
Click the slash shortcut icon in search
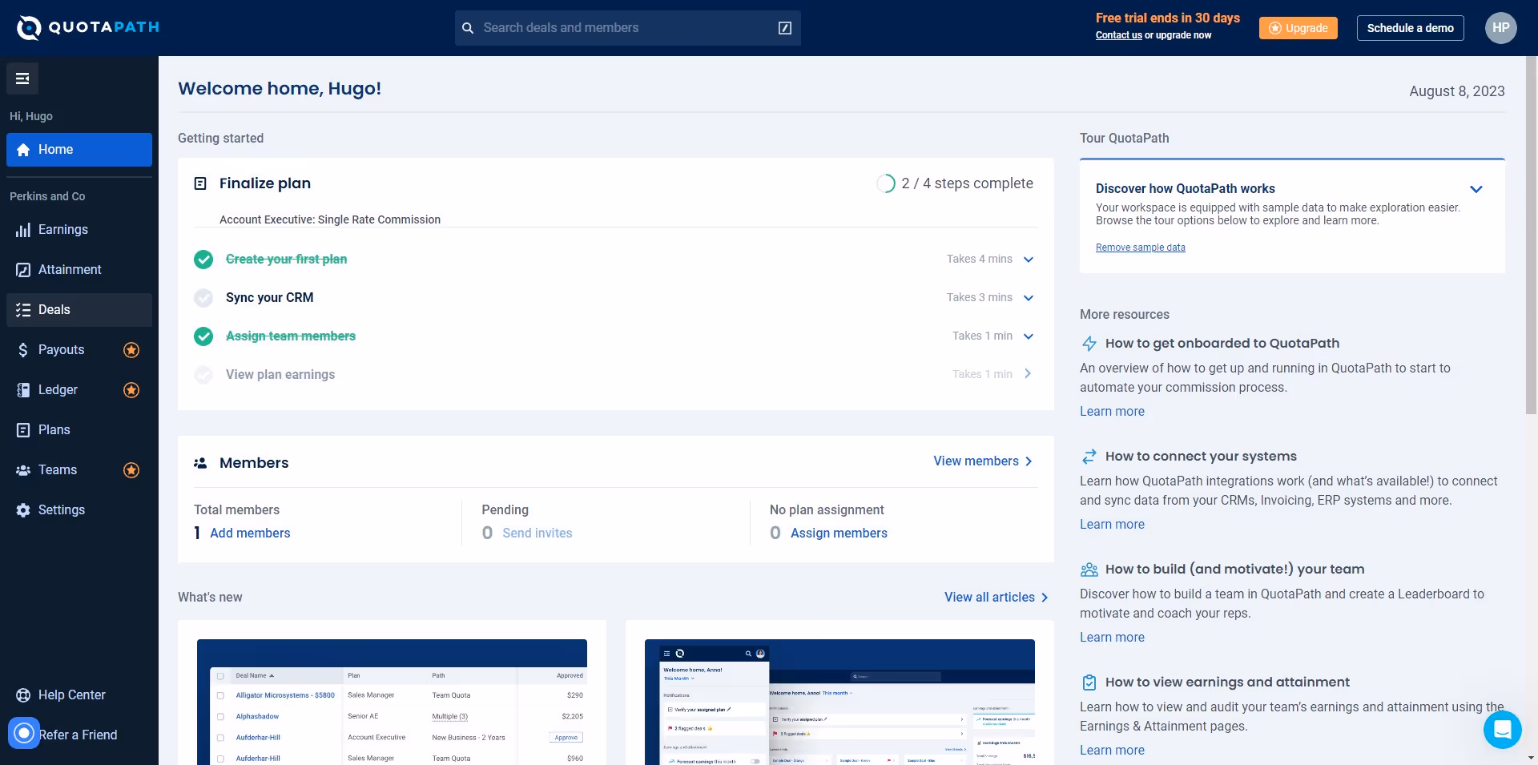click(785, 28)
